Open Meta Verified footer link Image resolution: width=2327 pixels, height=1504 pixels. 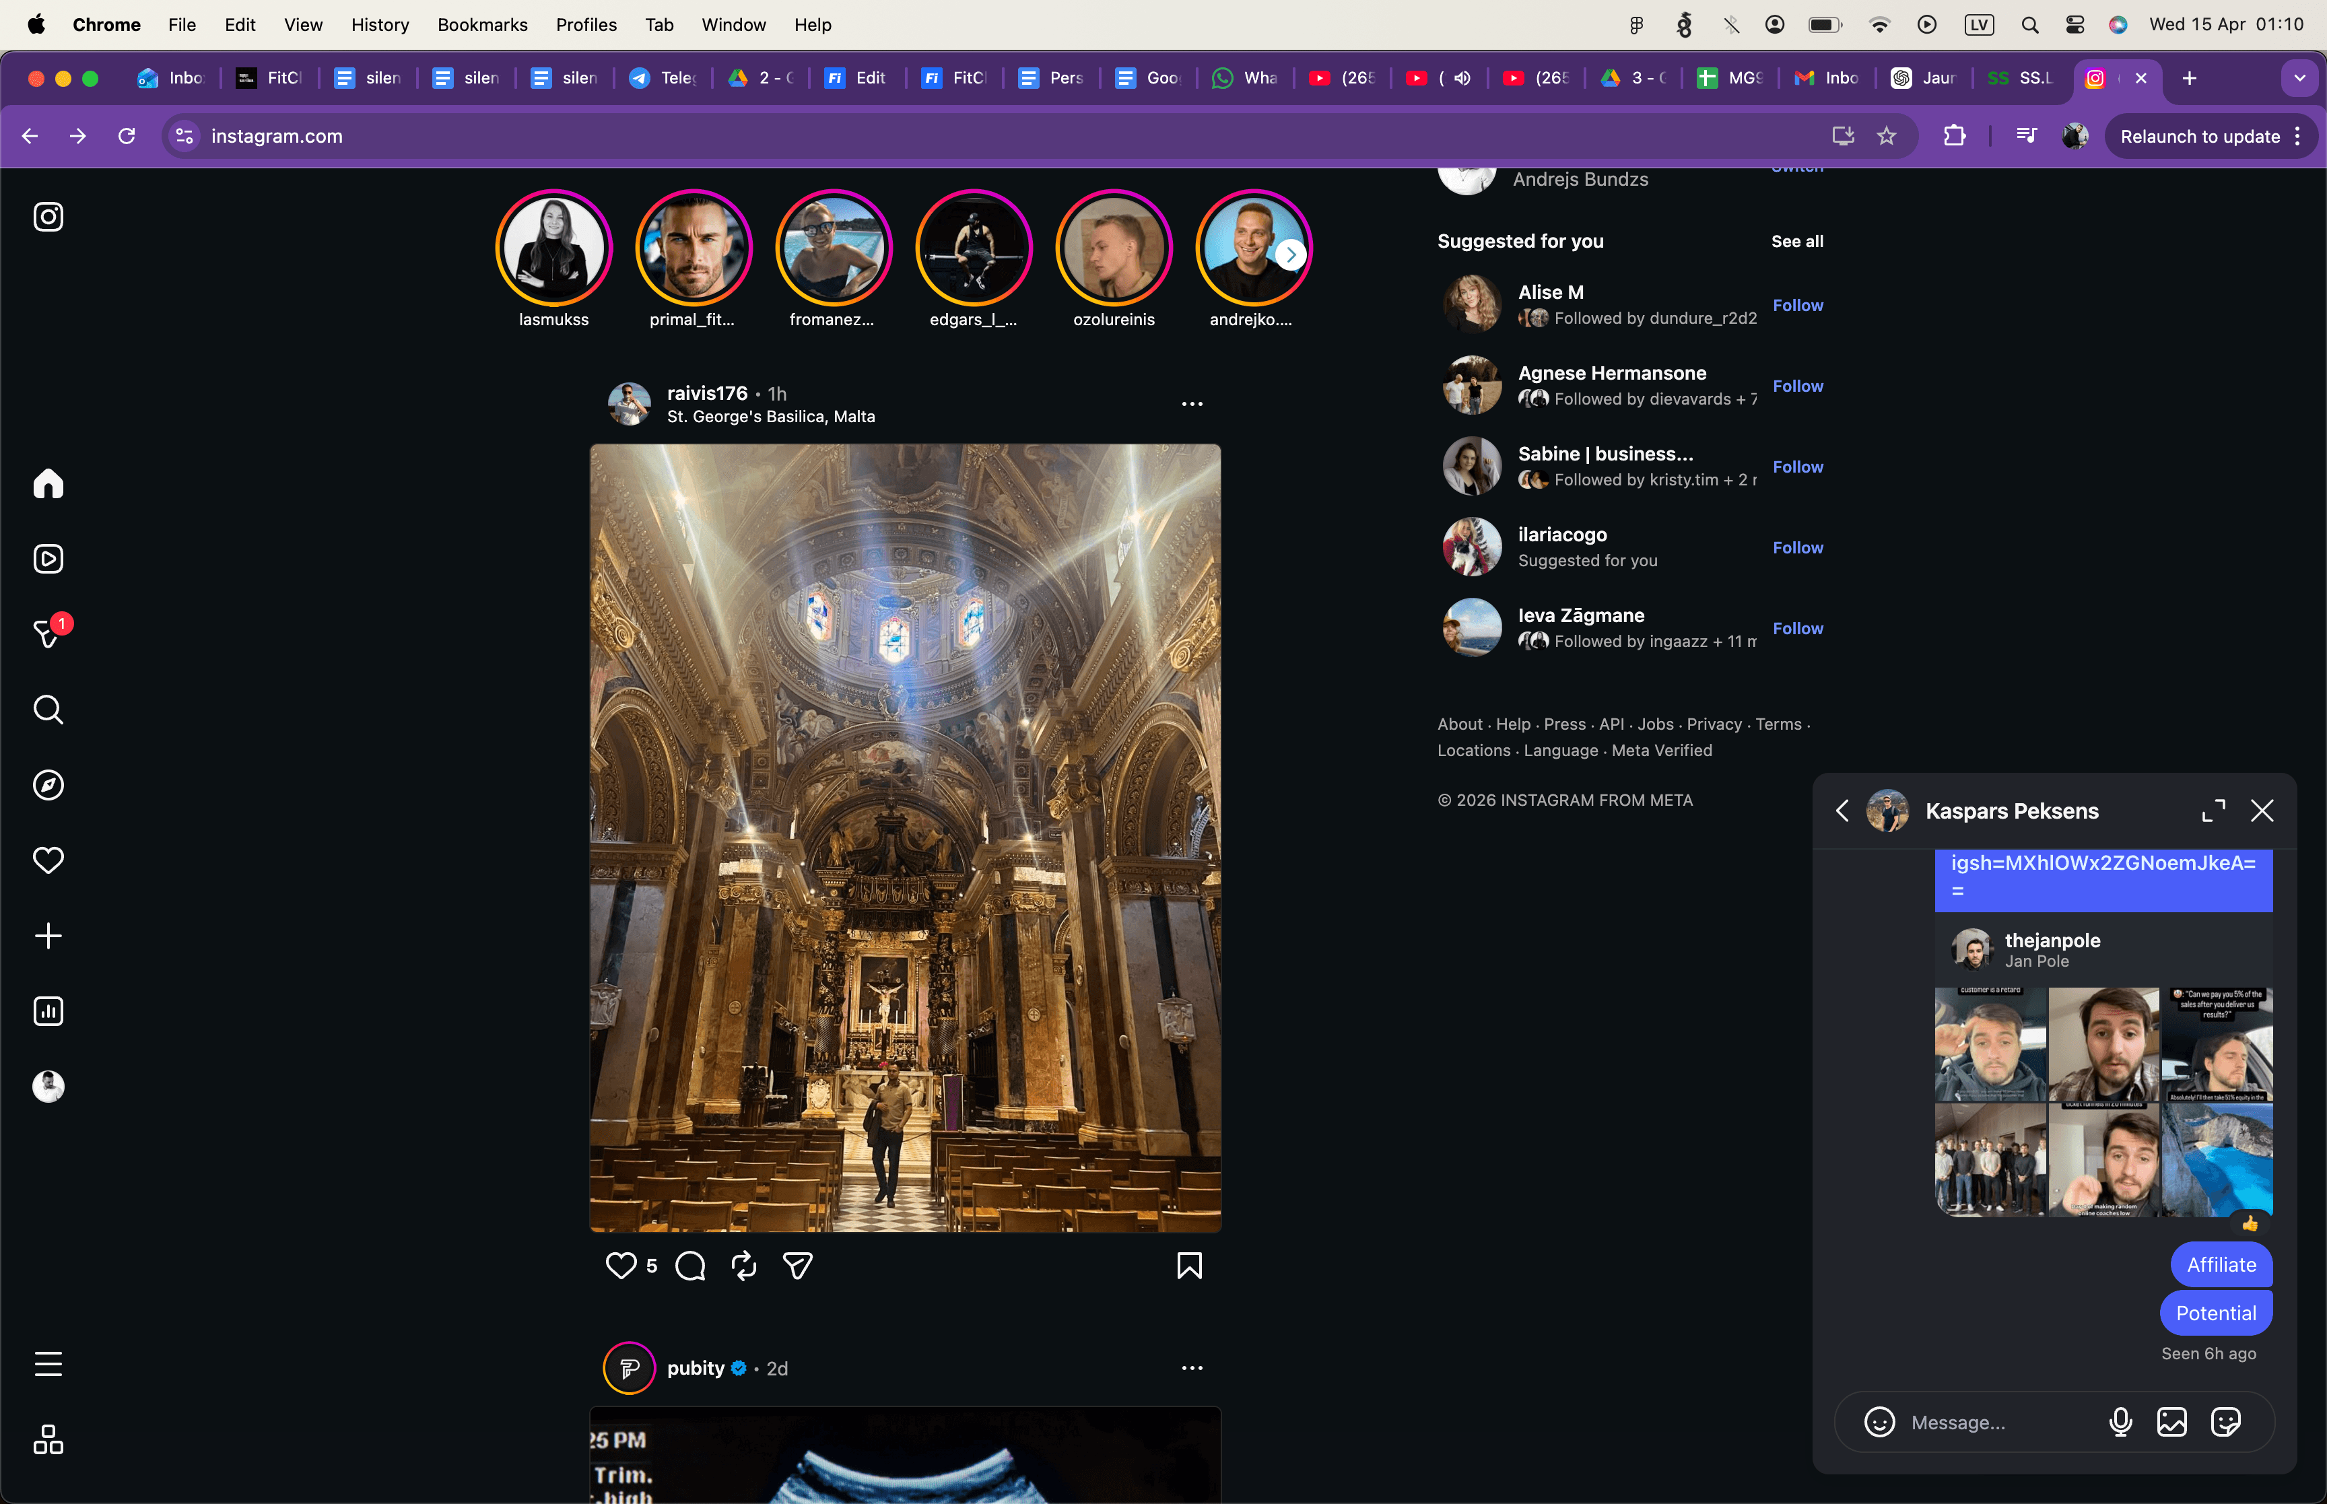tap(1661, 750)
